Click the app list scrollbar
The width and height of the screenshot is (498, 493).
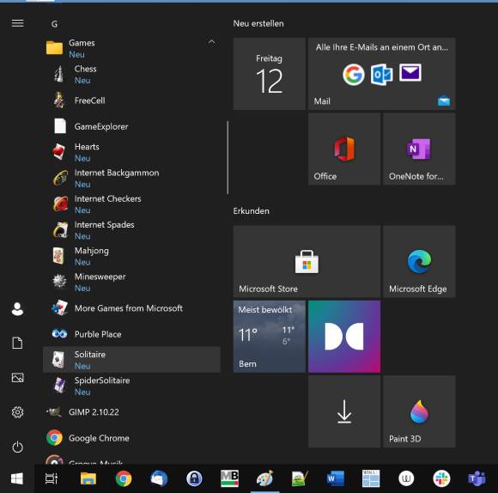(x=228, y=157)
